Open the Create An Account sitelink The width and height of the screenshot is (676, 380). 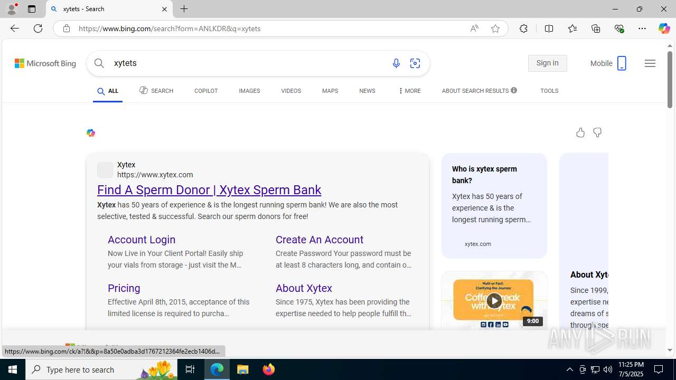tap(320, 240)
